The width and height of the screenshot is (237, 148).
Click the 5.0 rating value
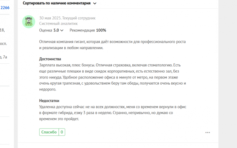56,30
